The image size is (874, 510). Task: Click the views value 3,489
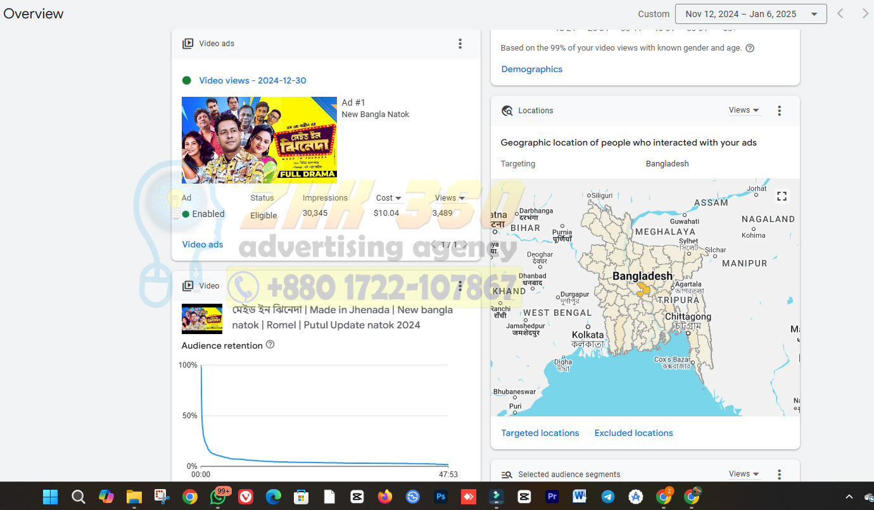pyautogui.click(x=443, y=213)
